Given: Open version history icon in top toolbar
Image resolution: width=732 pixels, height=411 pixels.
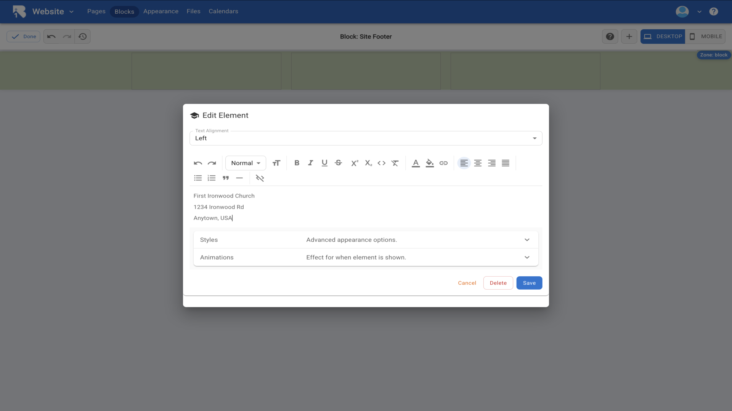Looking at the screenshot, I should point(82,37).
